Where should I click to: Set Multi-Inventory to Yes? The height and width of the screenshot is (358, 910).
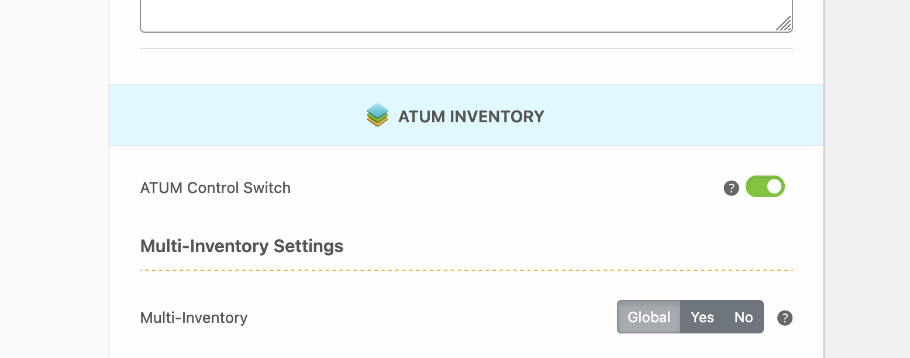(702, 317)
